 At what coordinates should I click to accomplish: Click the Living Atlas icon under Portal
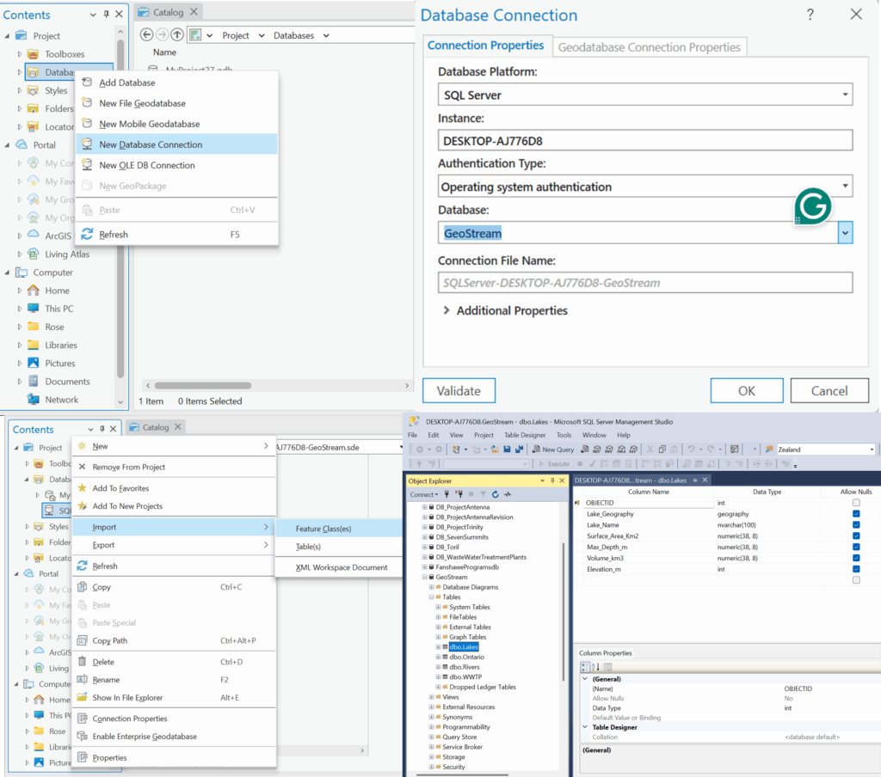tap(33, 254)
